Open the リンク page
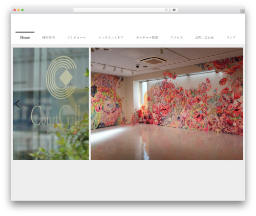 click(231, 37)
